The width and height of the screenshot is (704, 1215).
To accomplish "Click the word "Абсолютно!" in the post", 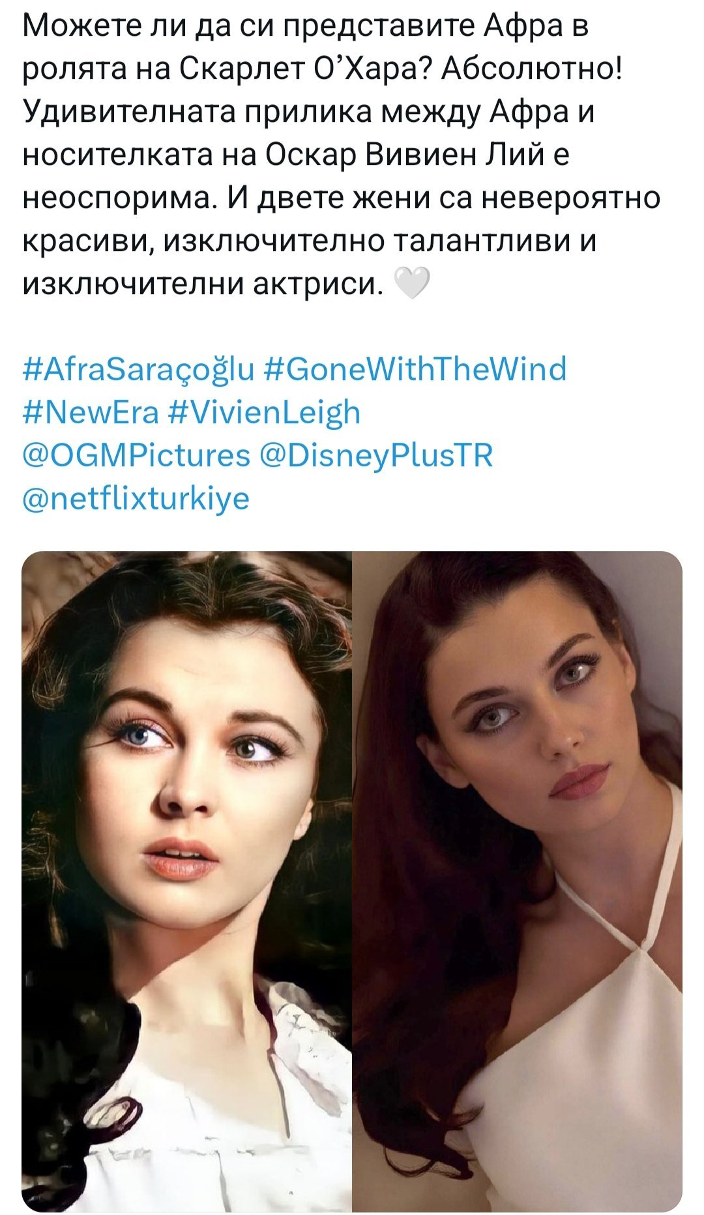I will click(x=531, y=69).
